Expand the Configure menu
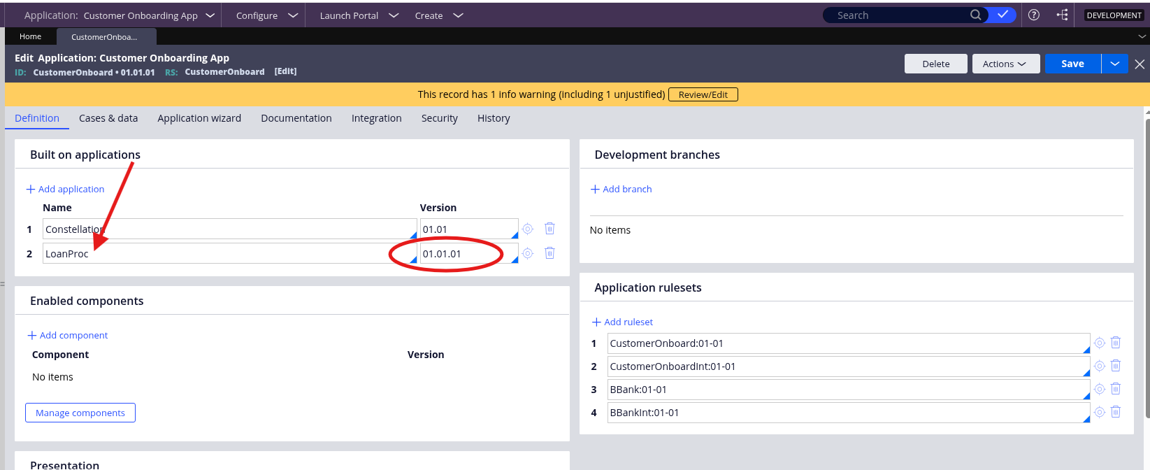 click(266, 15)
